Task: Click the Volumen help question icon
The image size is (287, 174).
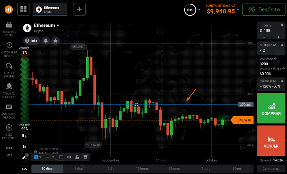Action: pyautogui.click(x=275, y=59)
